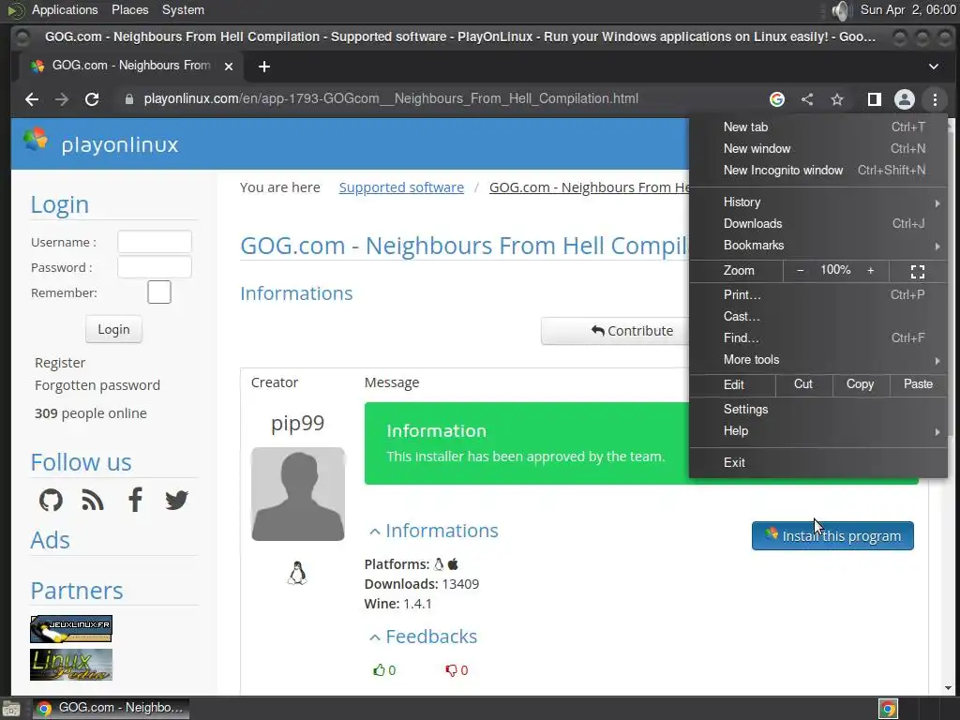Open the Facebook icon under Follow us

pyautogui.click(x=135, y=500)
